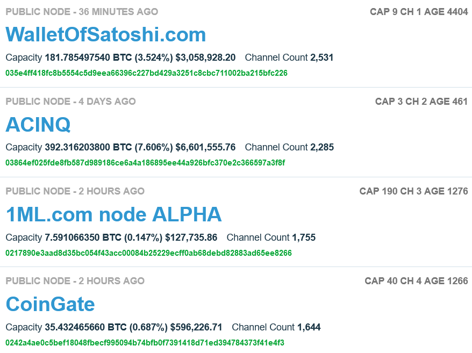This screenshot has height=353, width=472.
Task: Select ACINQ public key starting 03864ef025
Action: click(145, 163)
